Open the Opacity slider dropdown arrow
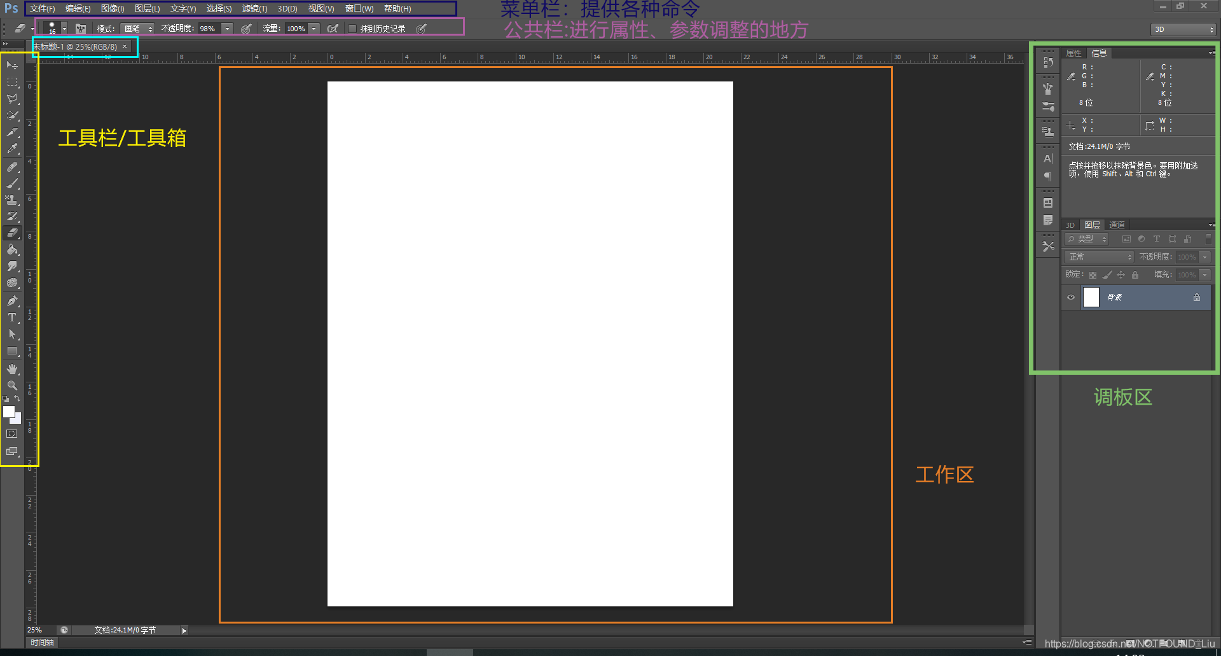 (227, 29)
